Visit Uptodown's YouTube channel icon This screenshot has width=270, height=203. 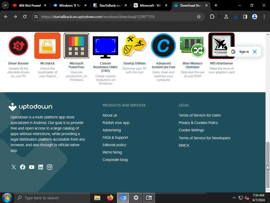[x=32, y=167]
